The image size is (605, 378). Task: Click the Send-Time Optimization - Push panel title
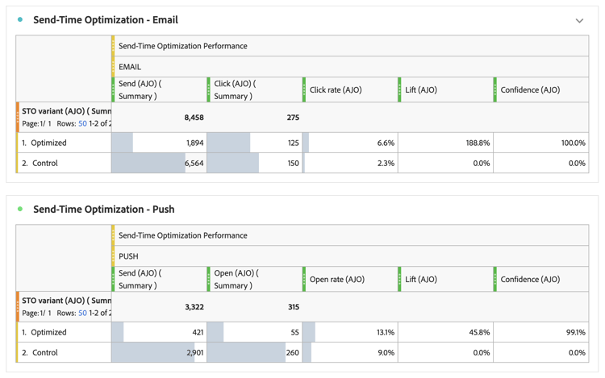[103, 209]
